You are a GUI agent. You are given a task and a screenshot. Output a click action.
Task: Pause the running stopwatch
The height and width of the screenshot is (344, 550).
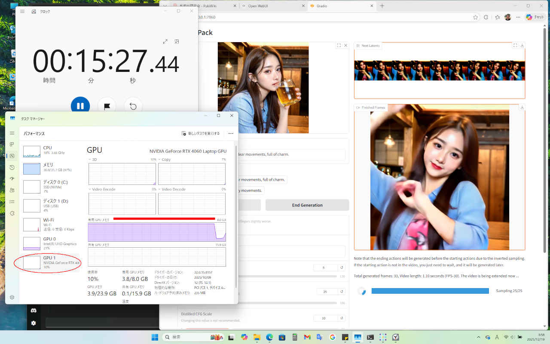tap(80, 106)
